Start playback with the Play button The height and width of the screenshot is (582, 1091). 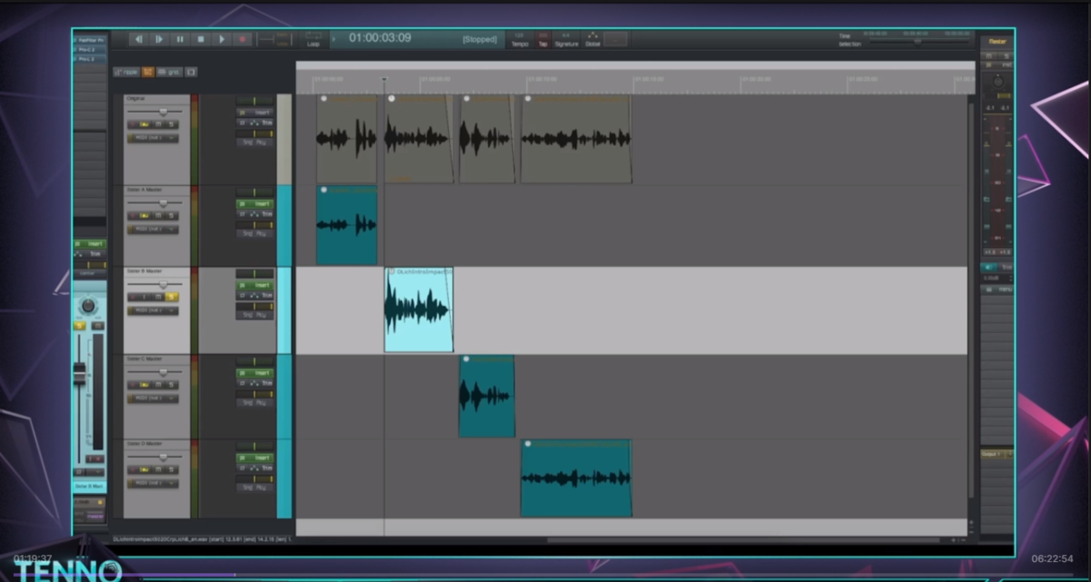(x=222, y=39)
